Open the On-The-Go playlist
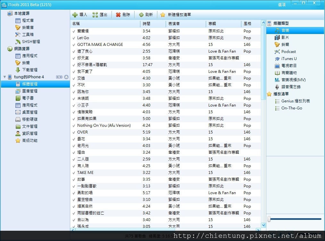Image resolution: width=325 pixels, height=241 pixels. tap(288, 108)
